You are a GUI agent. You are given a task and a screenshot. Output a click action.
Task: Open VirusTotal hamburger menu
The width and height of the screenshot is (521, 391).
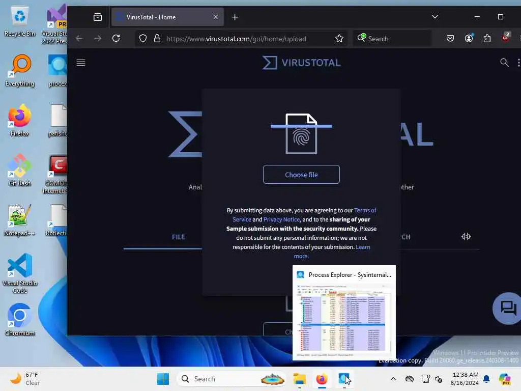pos(81,63)
